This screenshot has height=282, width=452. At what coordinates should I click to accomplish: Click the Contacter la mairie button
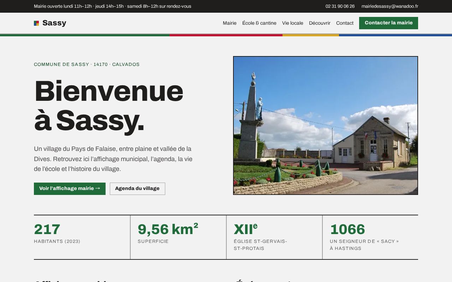pos(388,23)
